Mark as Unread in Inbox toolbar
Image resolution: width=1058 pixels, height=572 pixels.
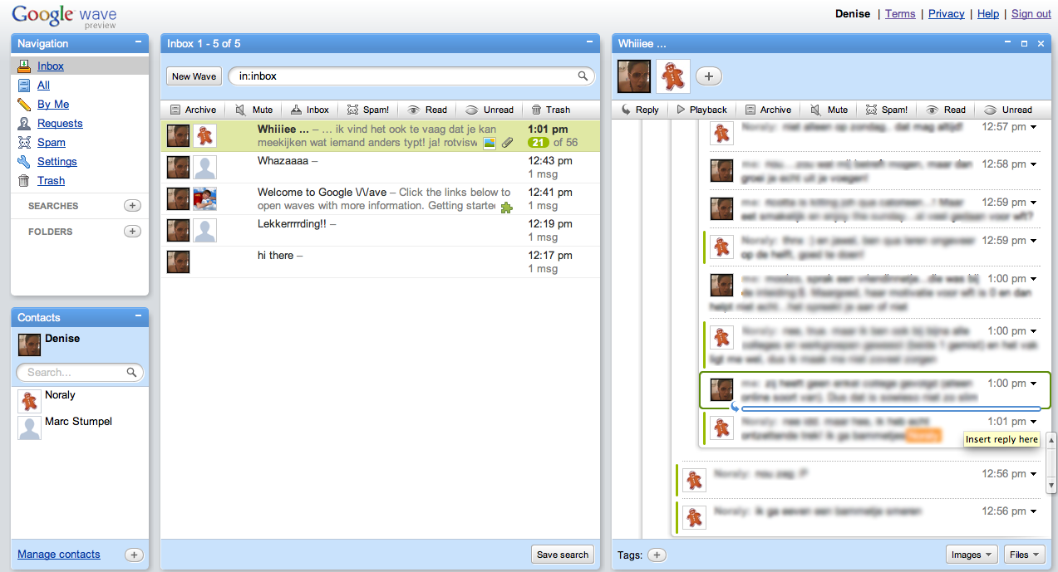pos(489,110)
